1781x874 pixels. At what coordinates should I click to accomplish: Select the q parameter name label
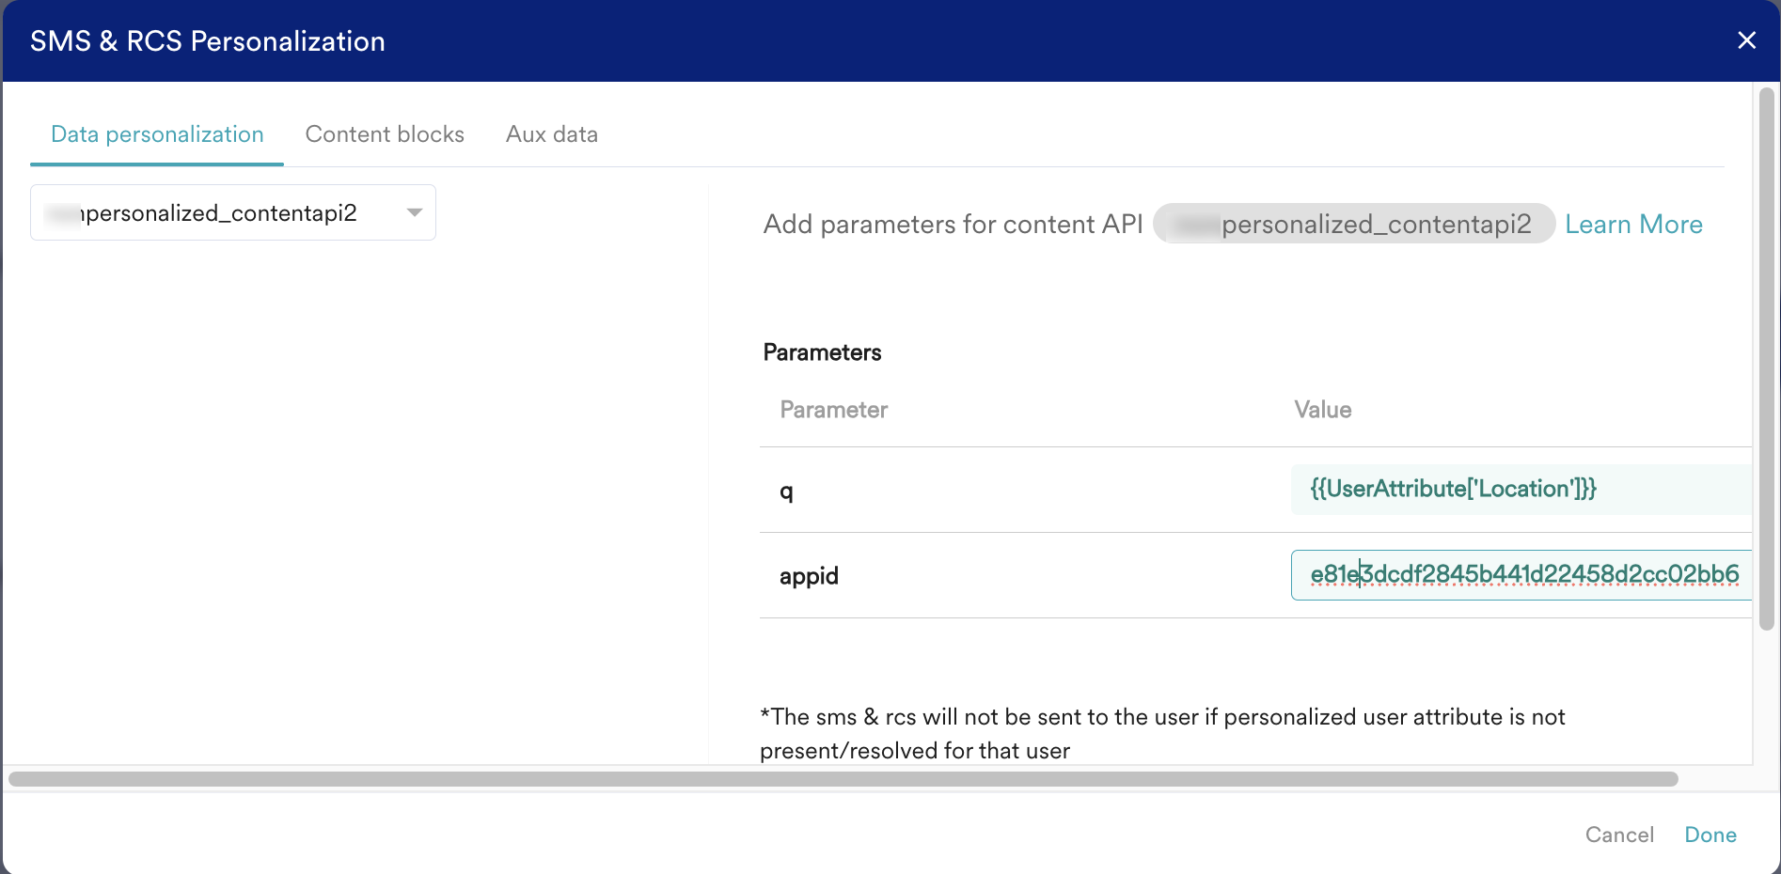pos(786,491)
